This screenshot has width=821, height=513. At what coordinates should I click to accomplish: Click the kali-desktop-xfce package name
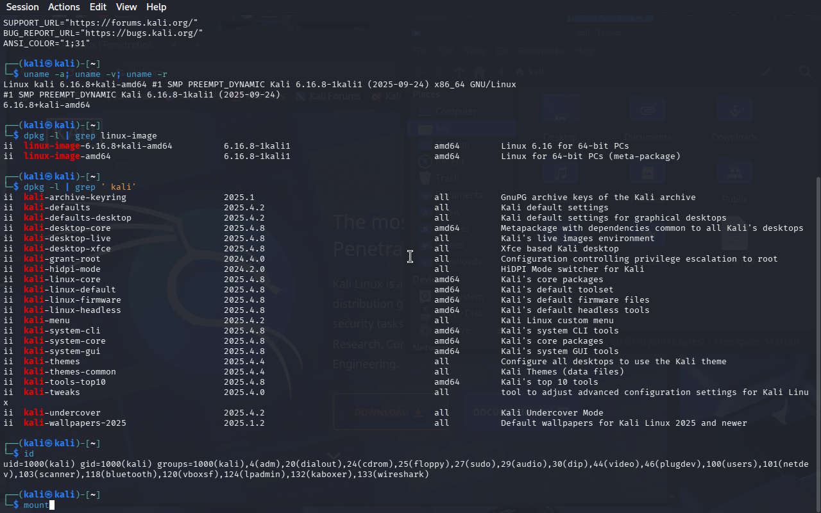pyautogui.click(x=67, y=249)
